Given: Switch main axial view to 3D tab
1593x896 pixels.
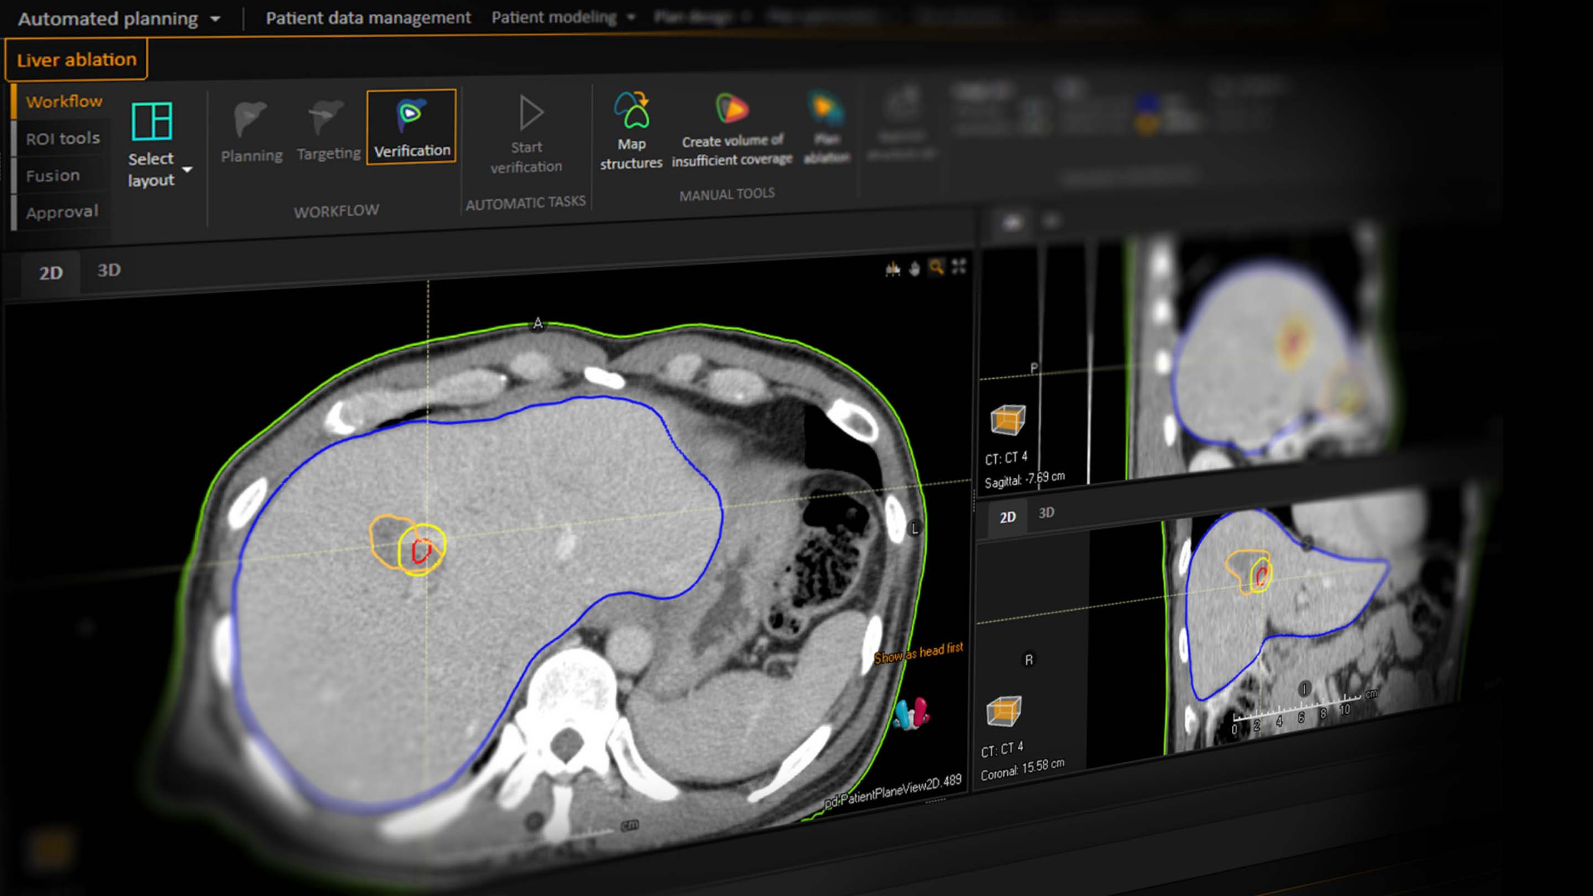Looking at the screenshot, I should (109, 270).
